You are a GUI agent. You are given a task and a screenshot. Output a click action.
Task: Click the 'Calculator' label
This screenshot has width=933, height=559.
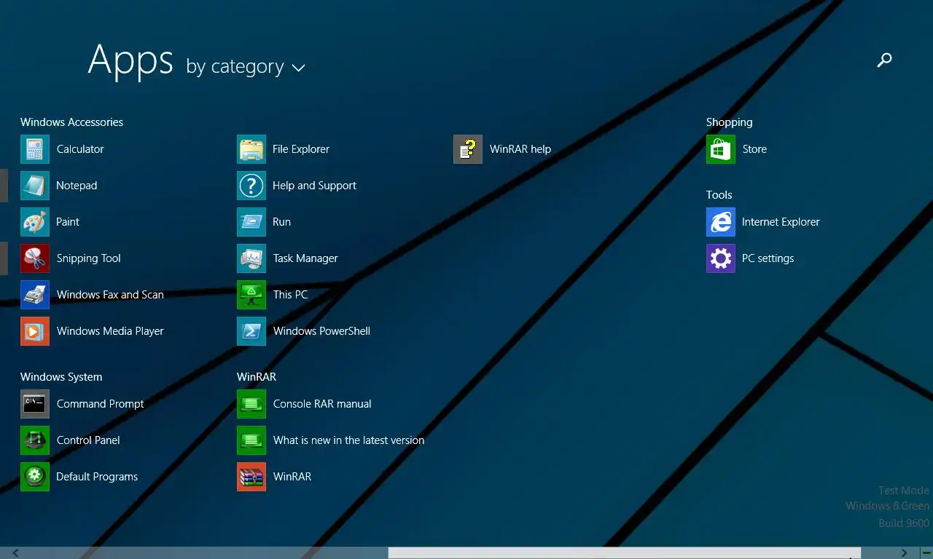[x=80, y=149]
